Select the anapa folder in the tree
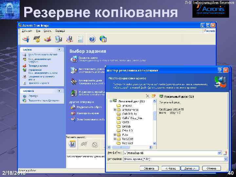Viewport: 236px width, 177px height. 127,106
